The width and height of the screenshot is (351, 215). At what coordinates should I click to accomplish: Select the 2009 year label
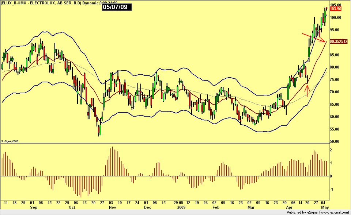click(x=181, y=207)
